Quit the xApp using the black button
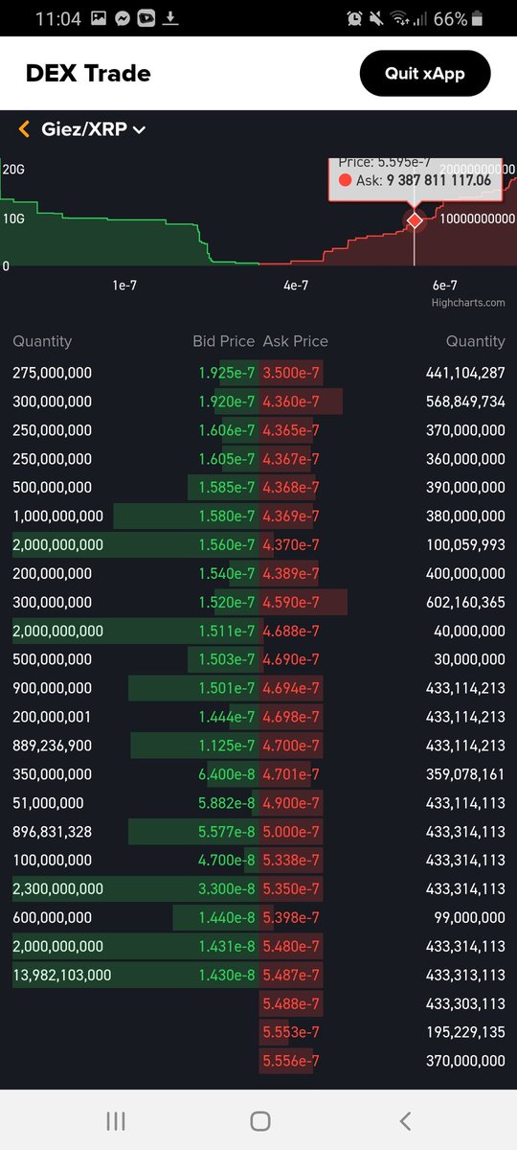Viewport: 517px width, 1150px height. click(425, 73)
